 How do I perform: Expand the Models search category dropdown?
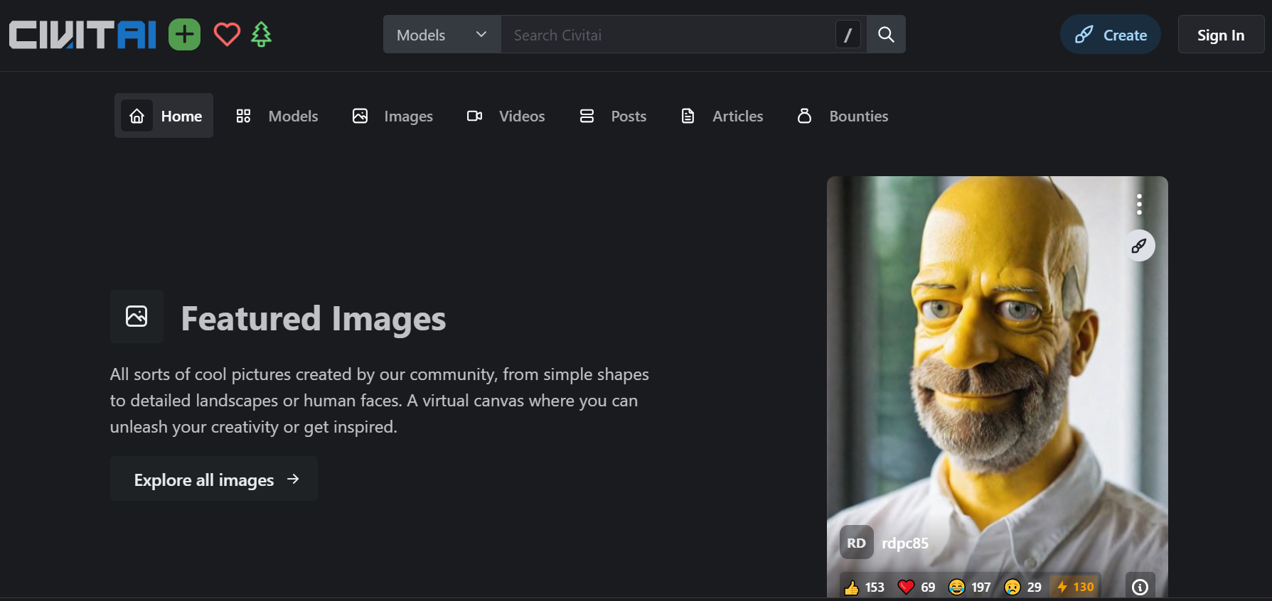pos(442,35)
